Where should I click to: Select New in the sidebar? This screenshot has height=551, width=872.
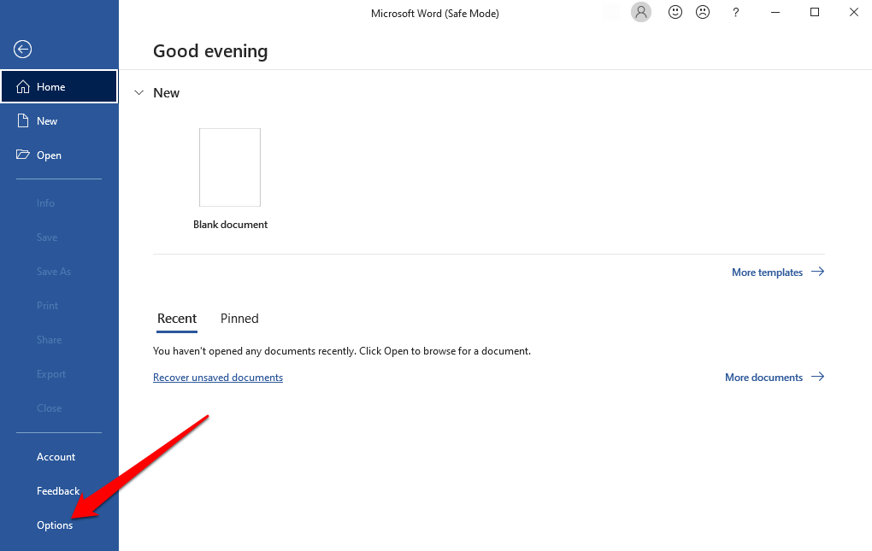tap(47, 121)
